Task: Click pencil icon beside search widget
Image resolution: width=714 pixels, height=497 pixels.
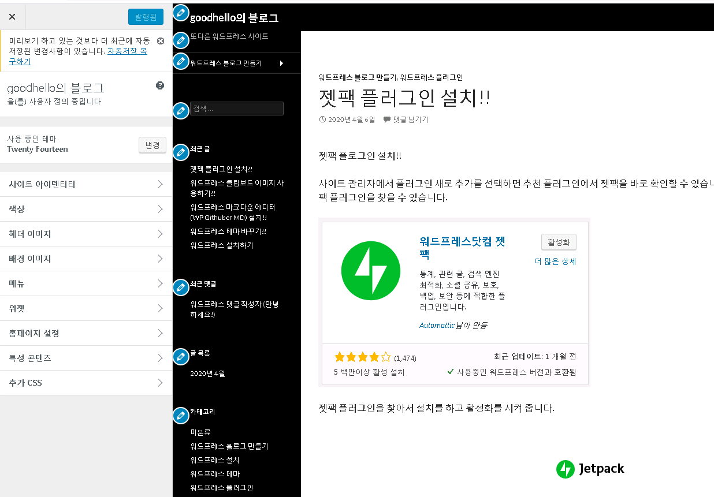Action: [181, 110]
